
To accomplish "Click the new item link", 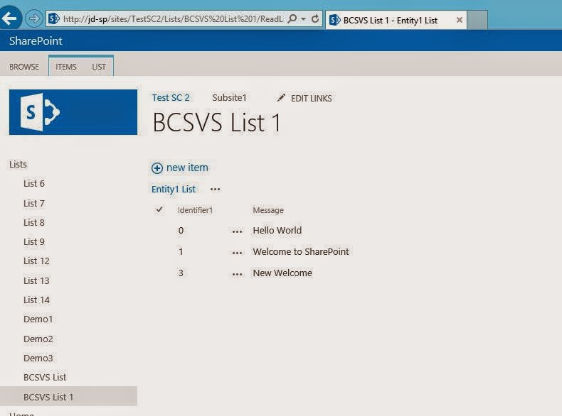I will (187, 168).
